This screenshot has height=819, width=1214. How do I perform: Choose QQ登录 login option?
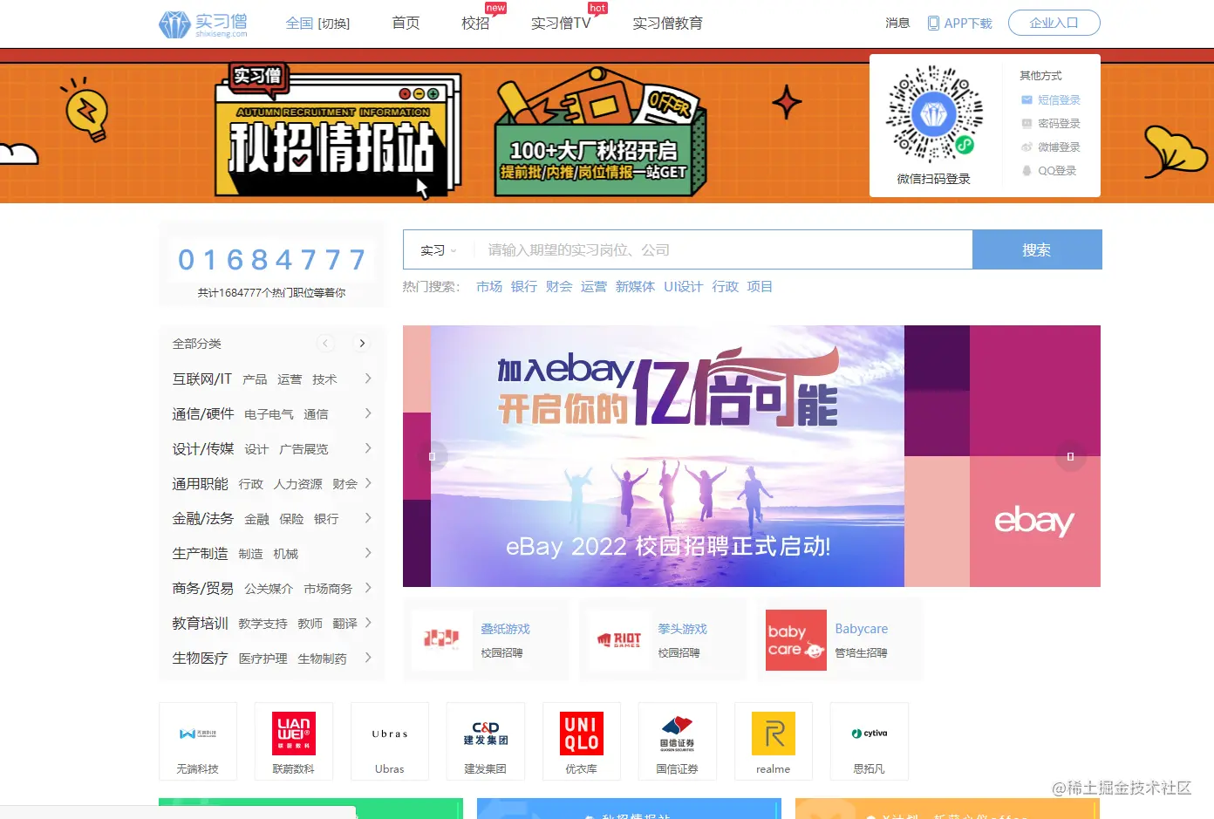tap(1049, 171)
